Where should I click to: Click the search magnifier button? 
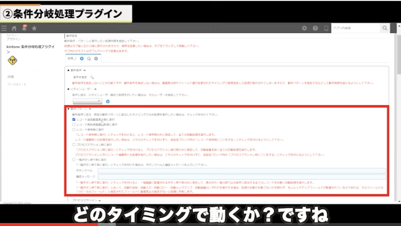click(x=385, y=28)
